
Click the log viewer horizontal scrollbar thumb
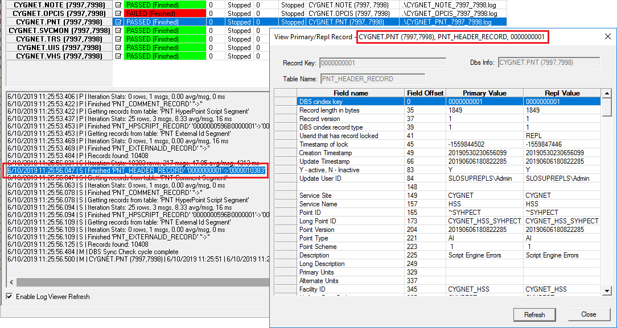pyautogui.click(x=142, y=282)
